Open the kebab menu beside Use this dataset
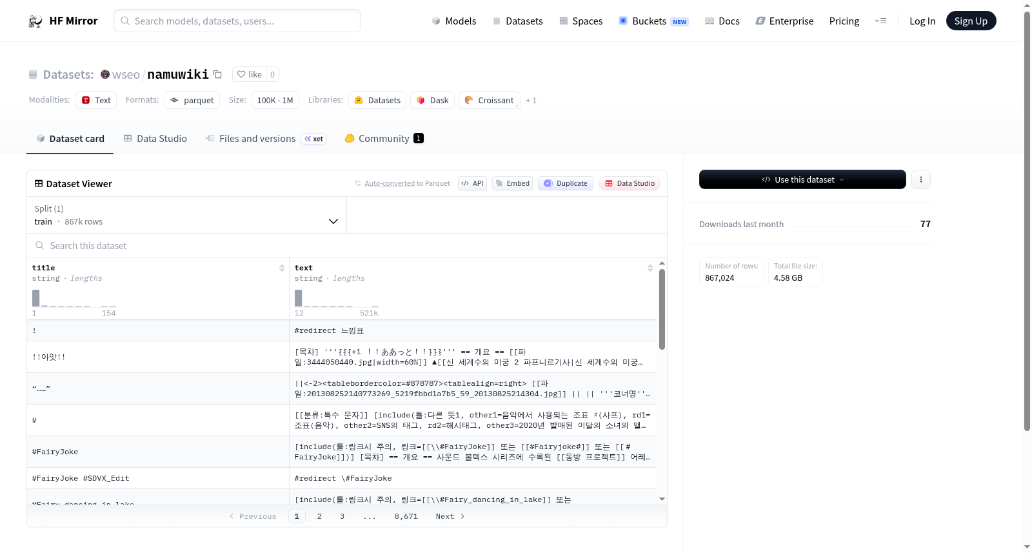This screenshot has width=1032, height=553. tap(921, 179)
